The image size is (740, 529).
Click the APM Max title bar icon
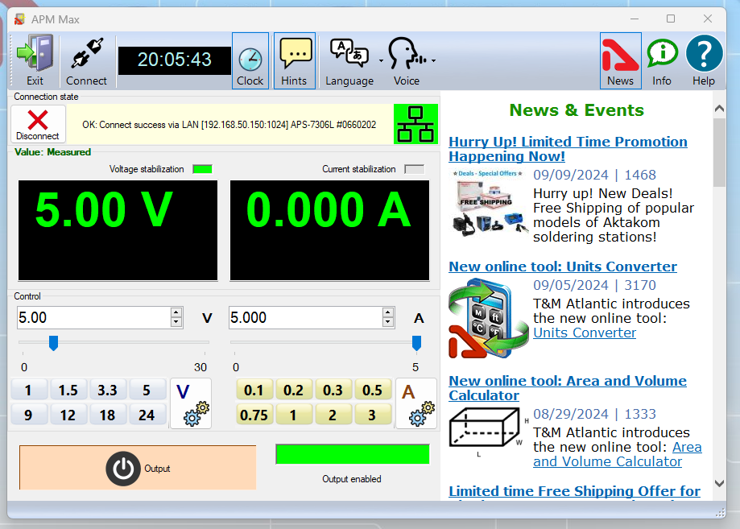(x=20, y=19)
